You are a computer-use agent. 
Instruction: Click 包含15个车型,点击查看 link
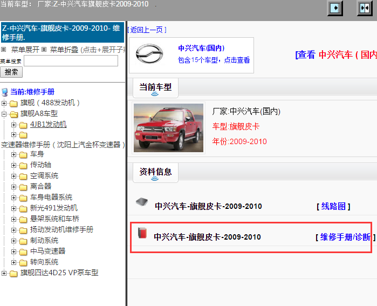tap(214, 60)
